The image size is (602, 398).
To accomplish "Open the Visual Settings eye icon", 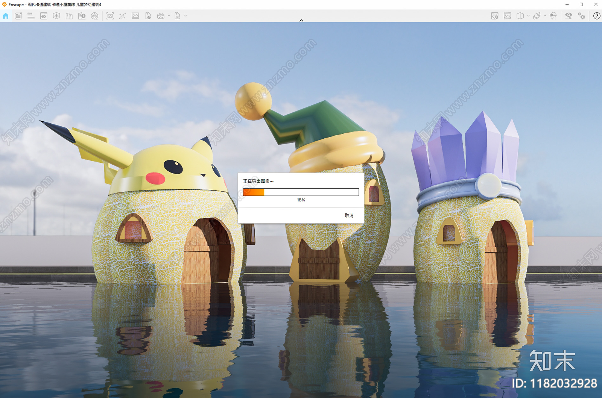I will click(x=569, y=16).
